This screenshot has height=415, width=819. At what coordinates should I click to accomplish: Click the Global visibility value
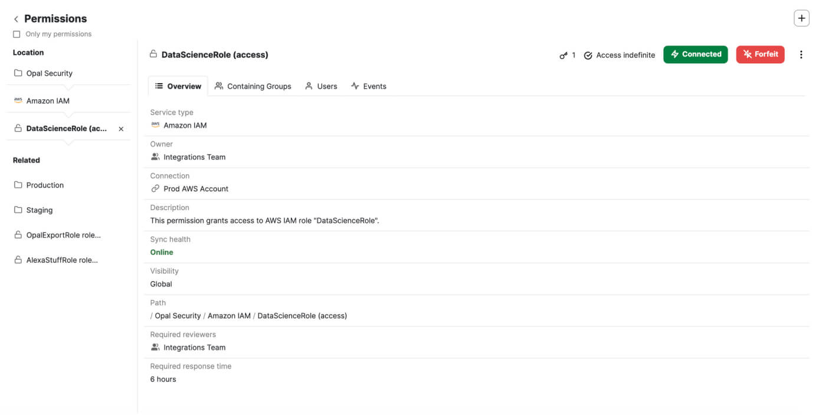(161, 284)
